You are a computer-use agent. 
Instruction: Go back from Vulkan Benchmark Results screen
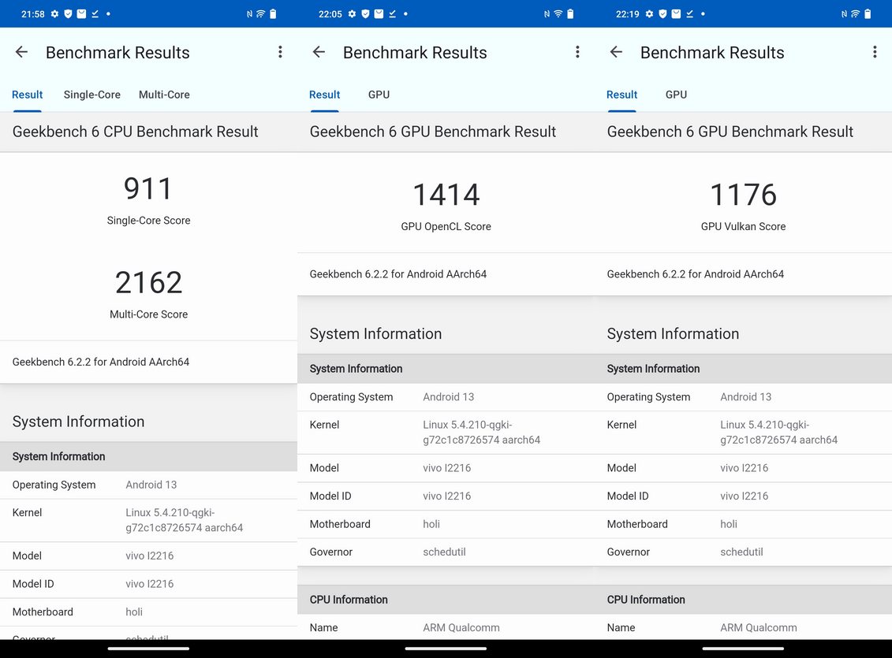pos(616,52)
